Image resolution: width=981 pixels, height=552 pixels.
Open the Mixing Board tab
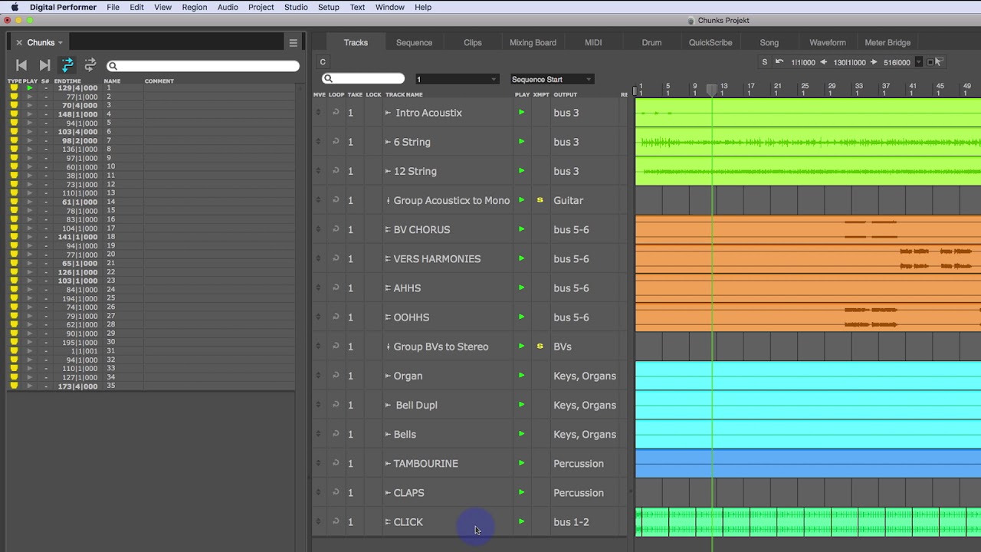point(533,42)
